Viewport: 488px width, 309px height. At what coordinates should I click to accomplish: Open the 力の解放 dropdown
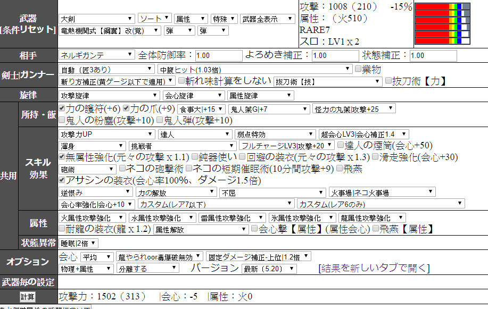pyautogui.click(x=176, y=193)
